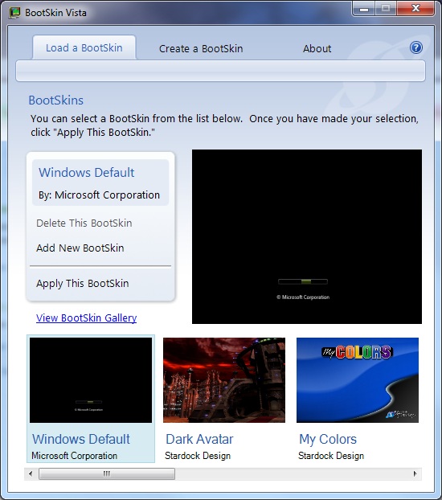Click the BootSkins section heading
The width and height of the screenshot is (442, 500).
coord(56,100)
